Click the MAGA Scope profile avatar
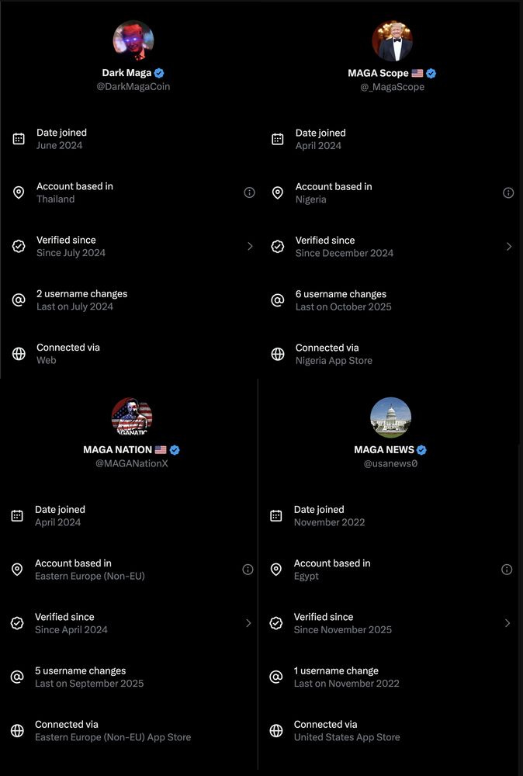Screen dimensions: 523x776 [393, 40]
